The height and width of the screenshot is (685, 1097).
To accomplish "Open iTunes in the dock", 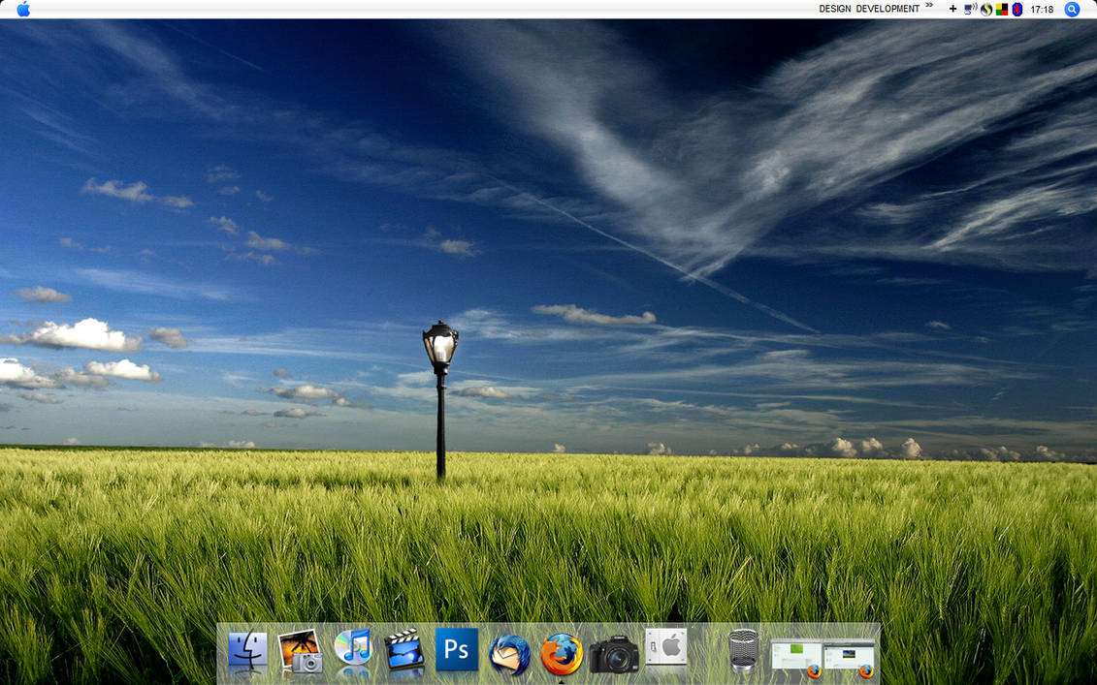I will 352,649.
